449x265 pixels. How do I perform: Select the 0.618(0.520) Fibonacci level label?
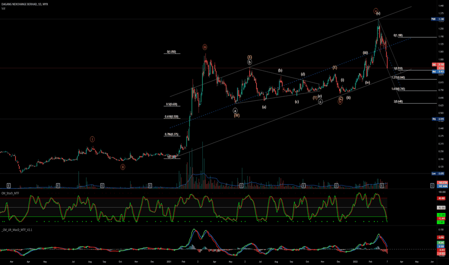[x=172, y=117]
